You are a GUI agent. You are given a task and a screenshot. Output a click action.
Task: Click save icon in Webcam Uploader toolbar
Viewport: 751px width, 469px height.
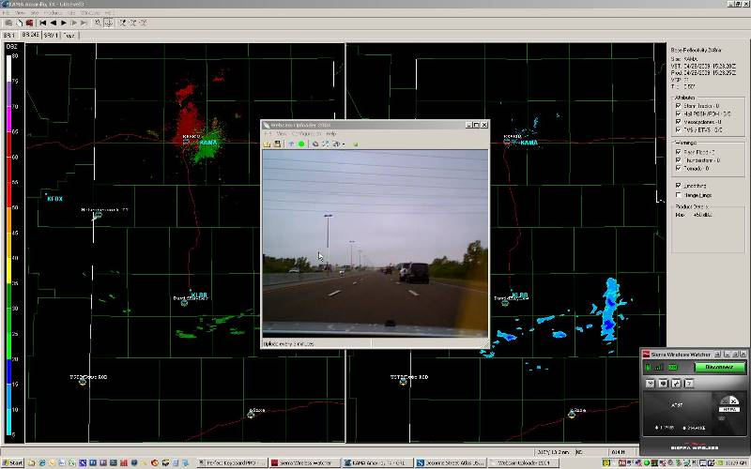[x=277, y=144]
